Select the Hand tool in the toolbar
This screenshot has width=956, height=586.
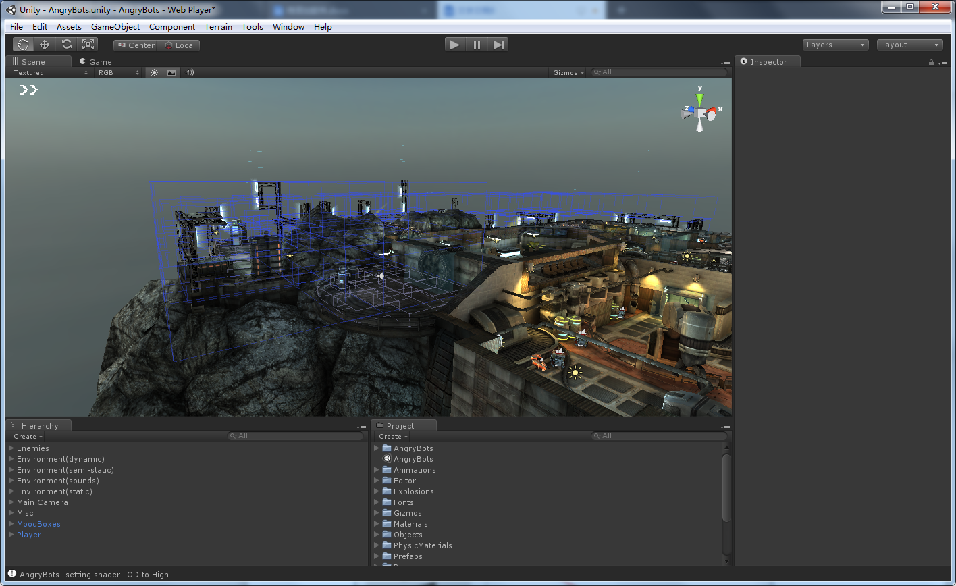pyautogui.click(x=23, y=44)
